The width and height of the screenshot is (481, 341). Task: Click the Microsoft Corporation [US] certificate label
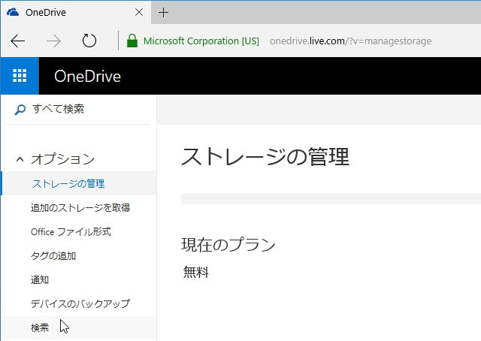click(201, 41)
